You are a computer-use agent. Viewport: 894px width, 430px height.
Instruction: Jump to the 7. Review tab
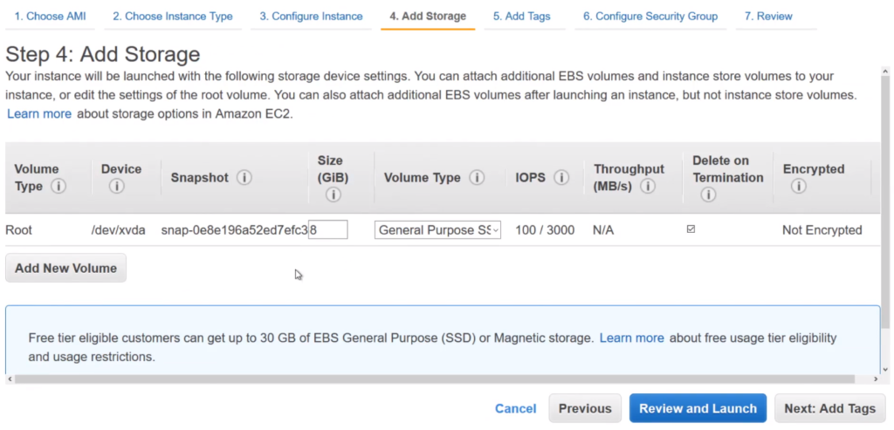pos(768,17)
